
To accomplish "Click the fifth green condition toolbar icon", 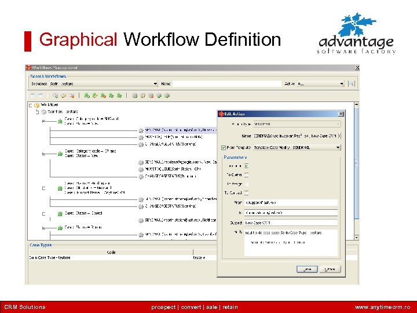I will (119, 95).
